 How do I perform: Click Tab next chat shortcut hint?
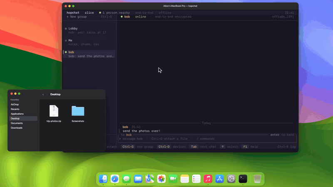(203, 147)
